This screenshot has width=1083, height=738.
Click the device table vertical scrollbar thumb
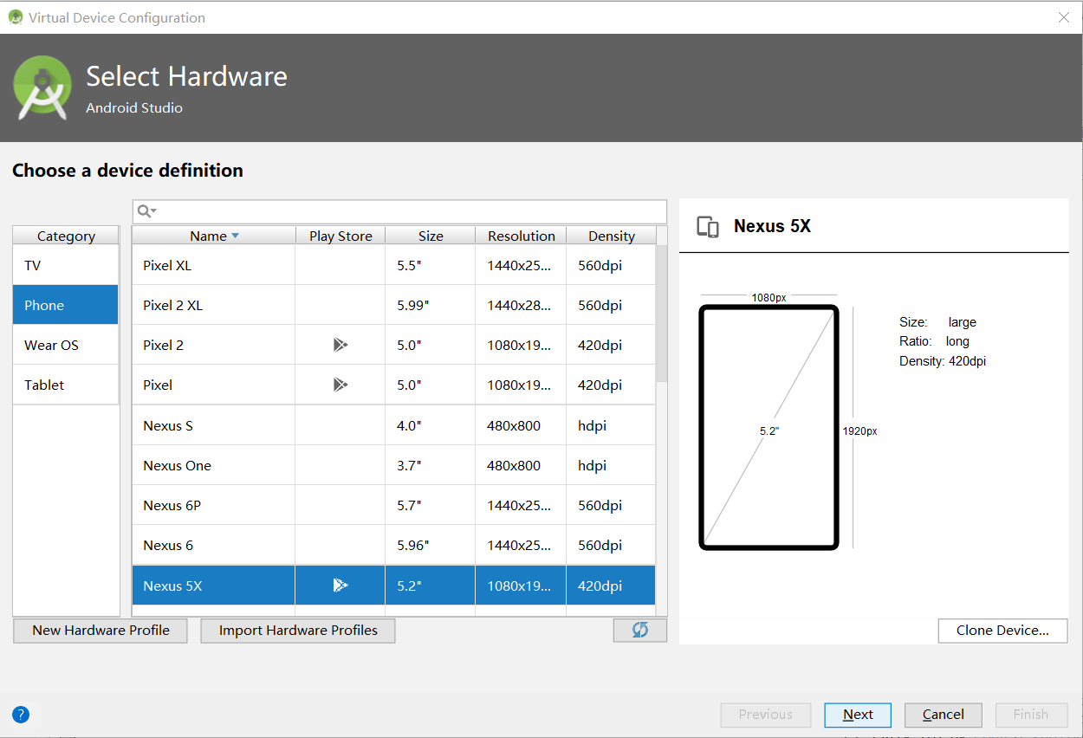pos(662,314)
